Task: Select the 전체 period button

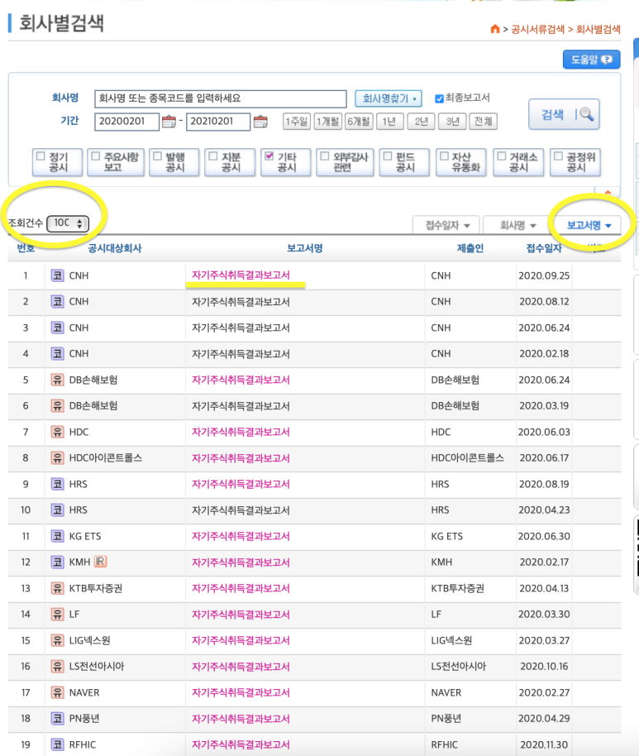Action: pos(484,122)
